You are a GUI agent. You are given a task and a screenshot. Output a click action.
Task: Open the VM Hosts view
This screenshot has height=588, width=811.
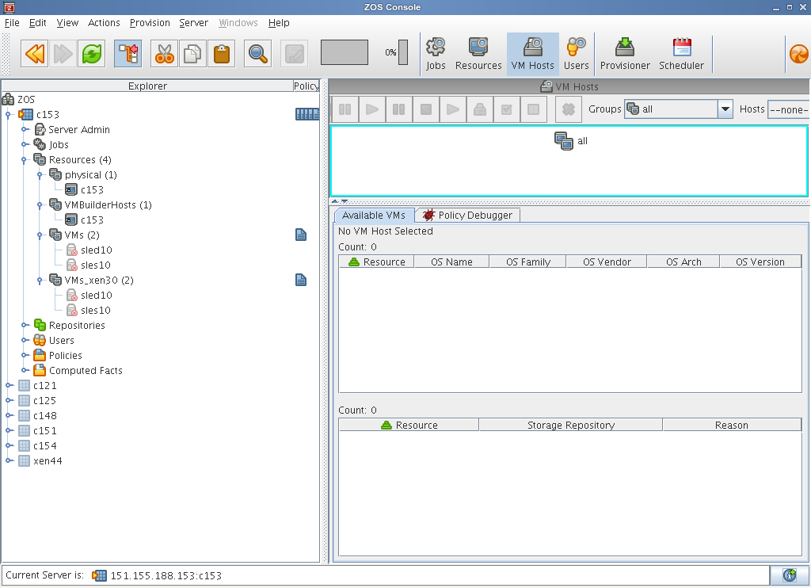533,54
